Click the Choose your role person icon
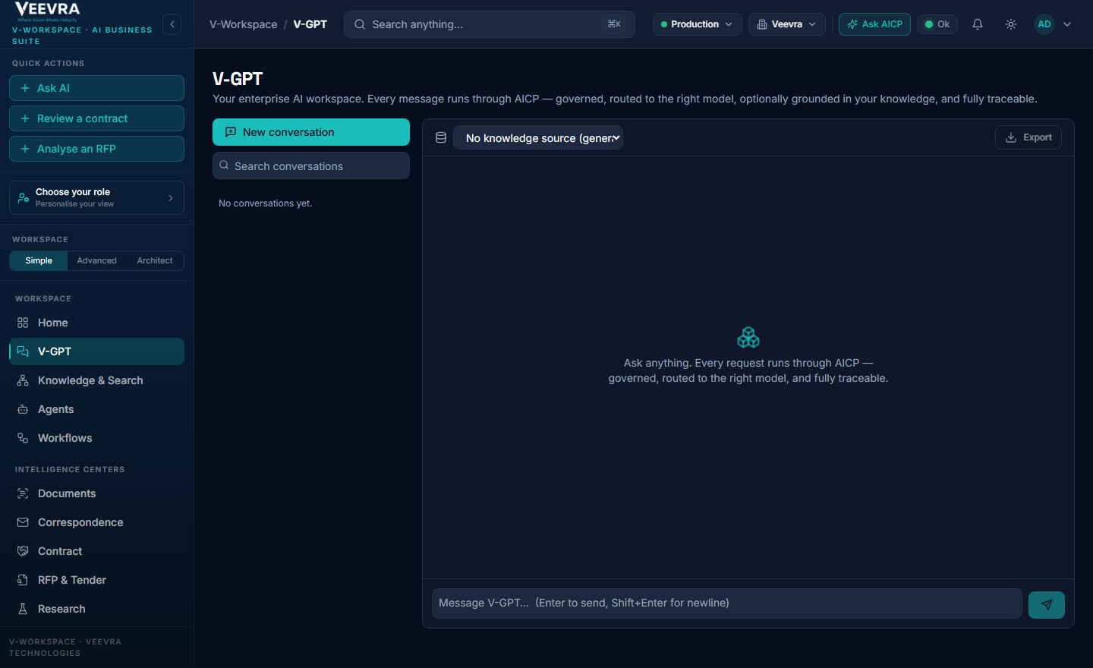The height and width of the screenshot is (668, 1093). pyautogui.click(x=24, y=197)
